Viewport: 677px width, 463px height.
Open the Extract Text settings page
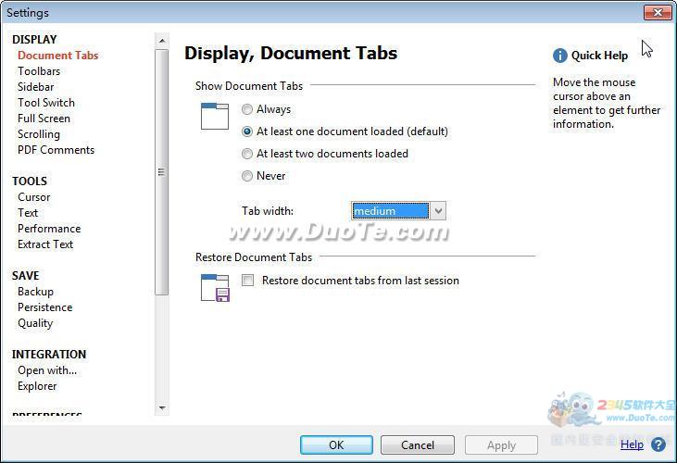point(45,244)
